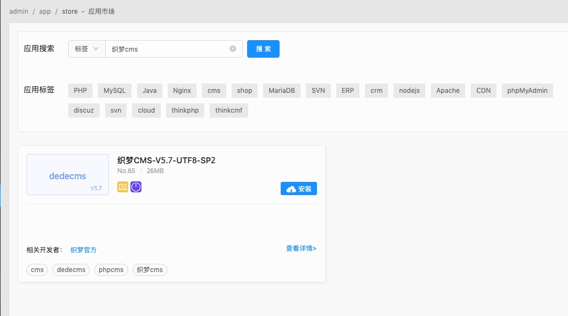The width and height of the screenshot is (568, 316).
Task: Open the 织梦CMS-V5.7-UTF8-SP2 title
Action: click(166, 160)
